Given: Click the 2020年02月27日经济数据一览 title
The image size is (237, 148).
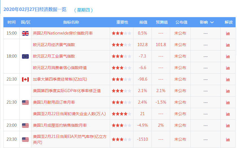Looking at the screenshot, I should coord(35,10).
